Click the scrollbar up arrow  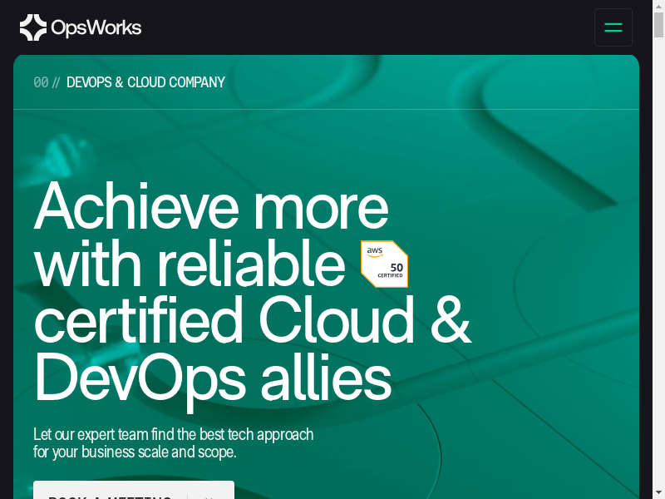pos(658,6)
